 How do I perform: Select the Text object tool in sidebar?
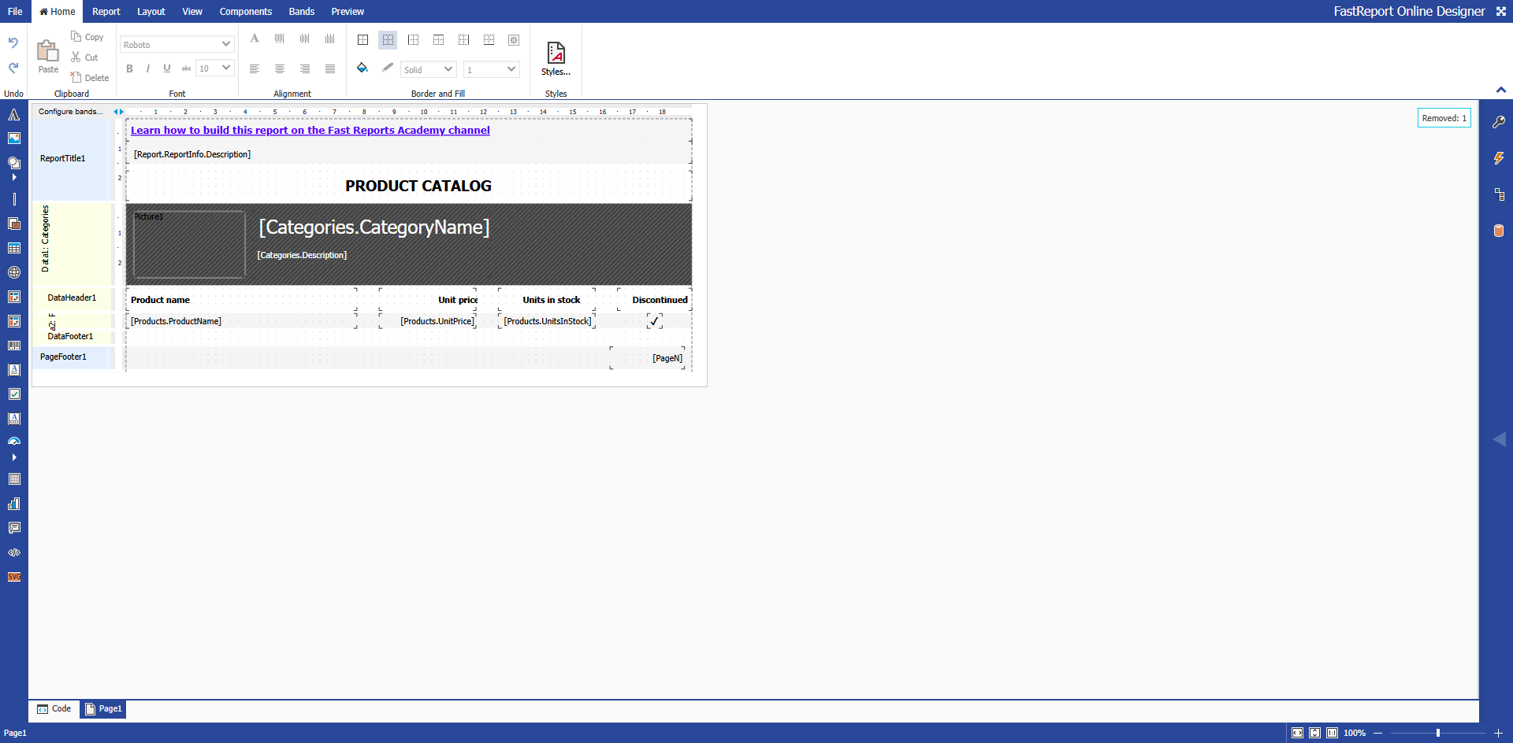point(14,115)
